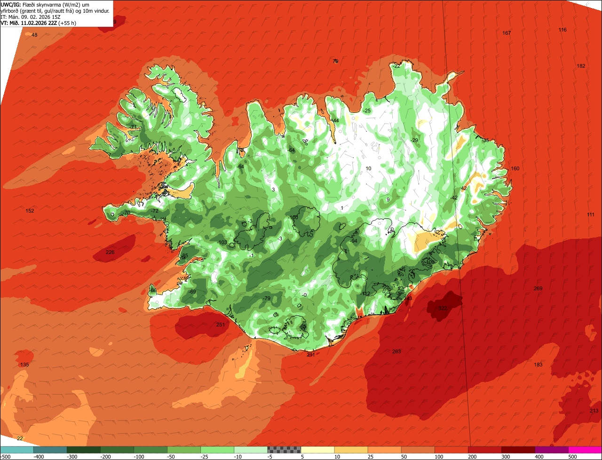Click the '400' legend label
The width and height of the screenshot is (602, 460).
point(539,457)
